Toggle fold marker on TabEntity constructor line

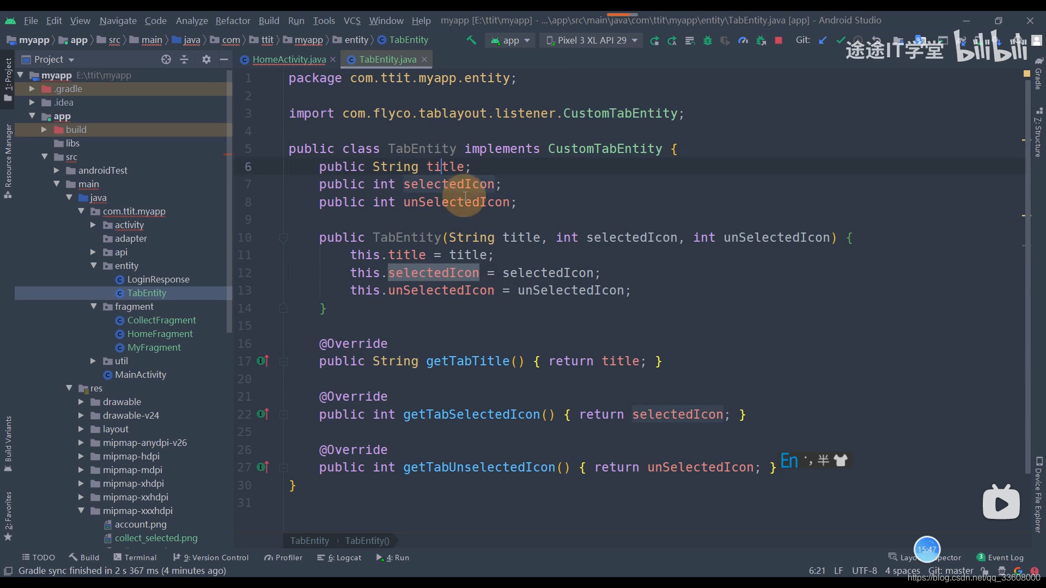pos(283,237)
